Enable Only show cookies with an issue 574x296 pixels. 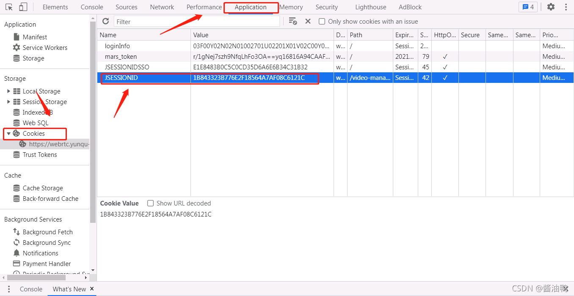322,22
